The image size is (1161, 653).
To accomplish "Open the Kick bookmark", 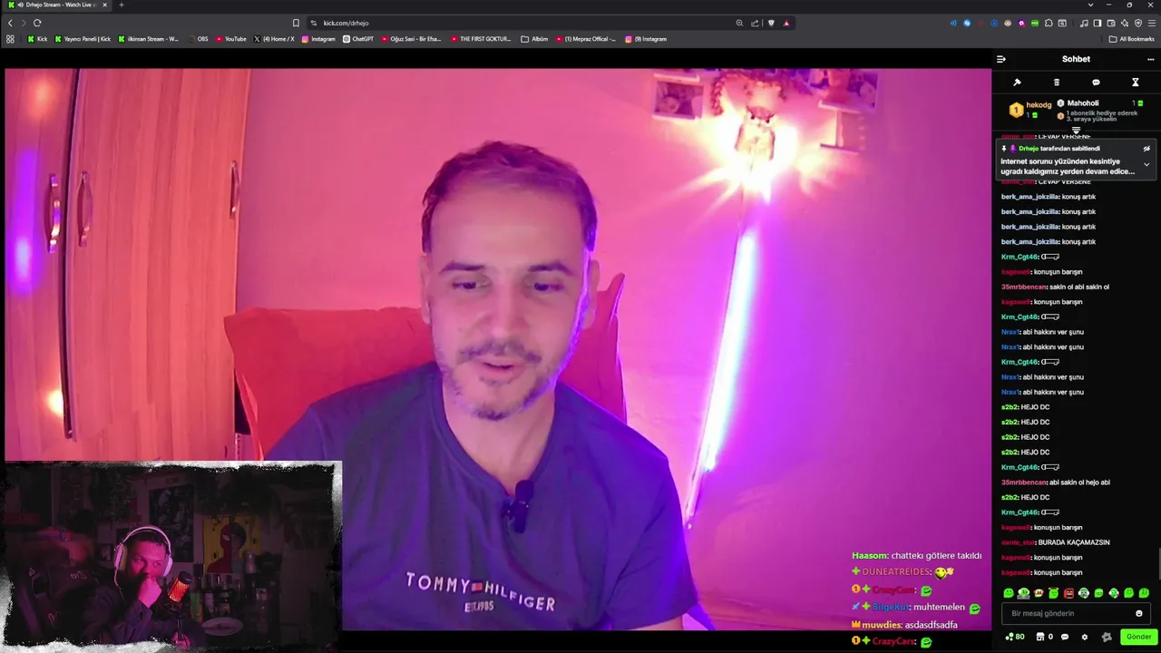I will click(x=37, y=39).
